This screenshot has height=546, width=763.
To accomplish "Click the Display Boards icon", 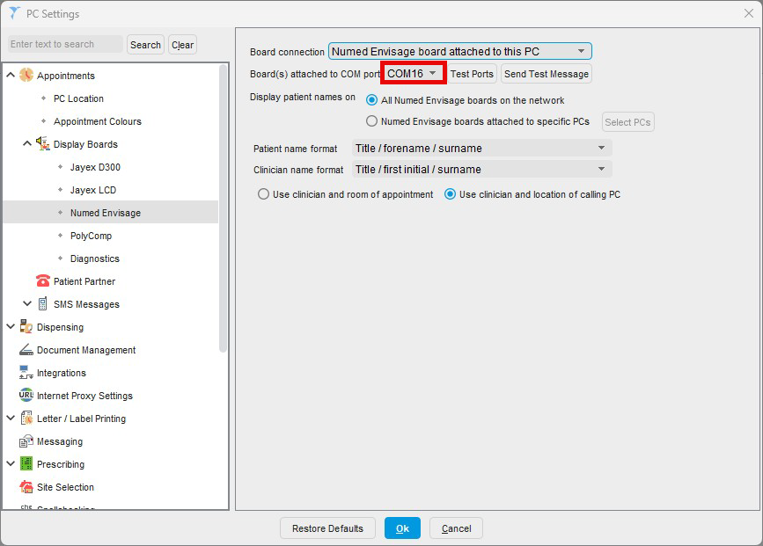I will click(x=43, y=144).
